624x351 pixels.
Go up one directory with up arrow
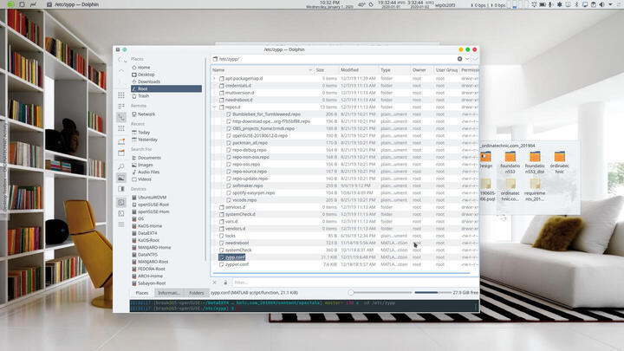click(121, 70)
